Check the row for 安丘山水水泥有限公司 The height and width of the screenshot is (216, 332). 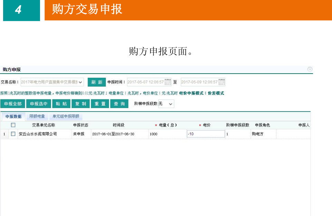pyautogui.click(x=13, y=134)
